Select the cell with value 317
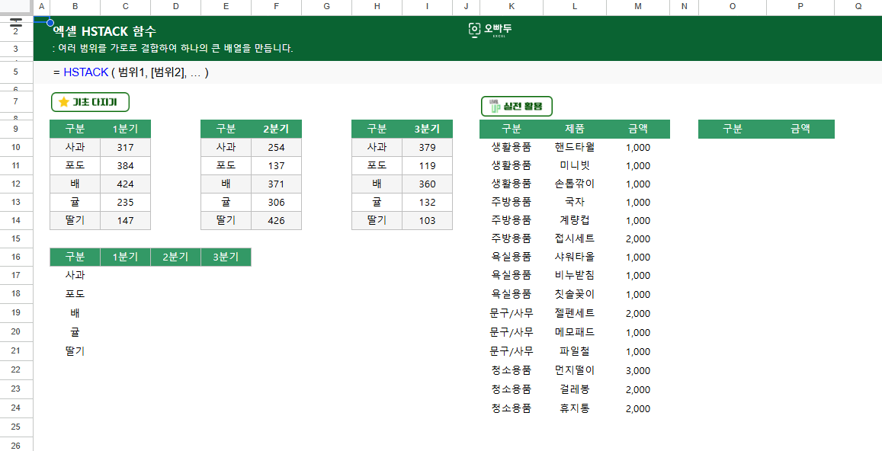This screenshot has height=451, width=882. tap(126, 147)
